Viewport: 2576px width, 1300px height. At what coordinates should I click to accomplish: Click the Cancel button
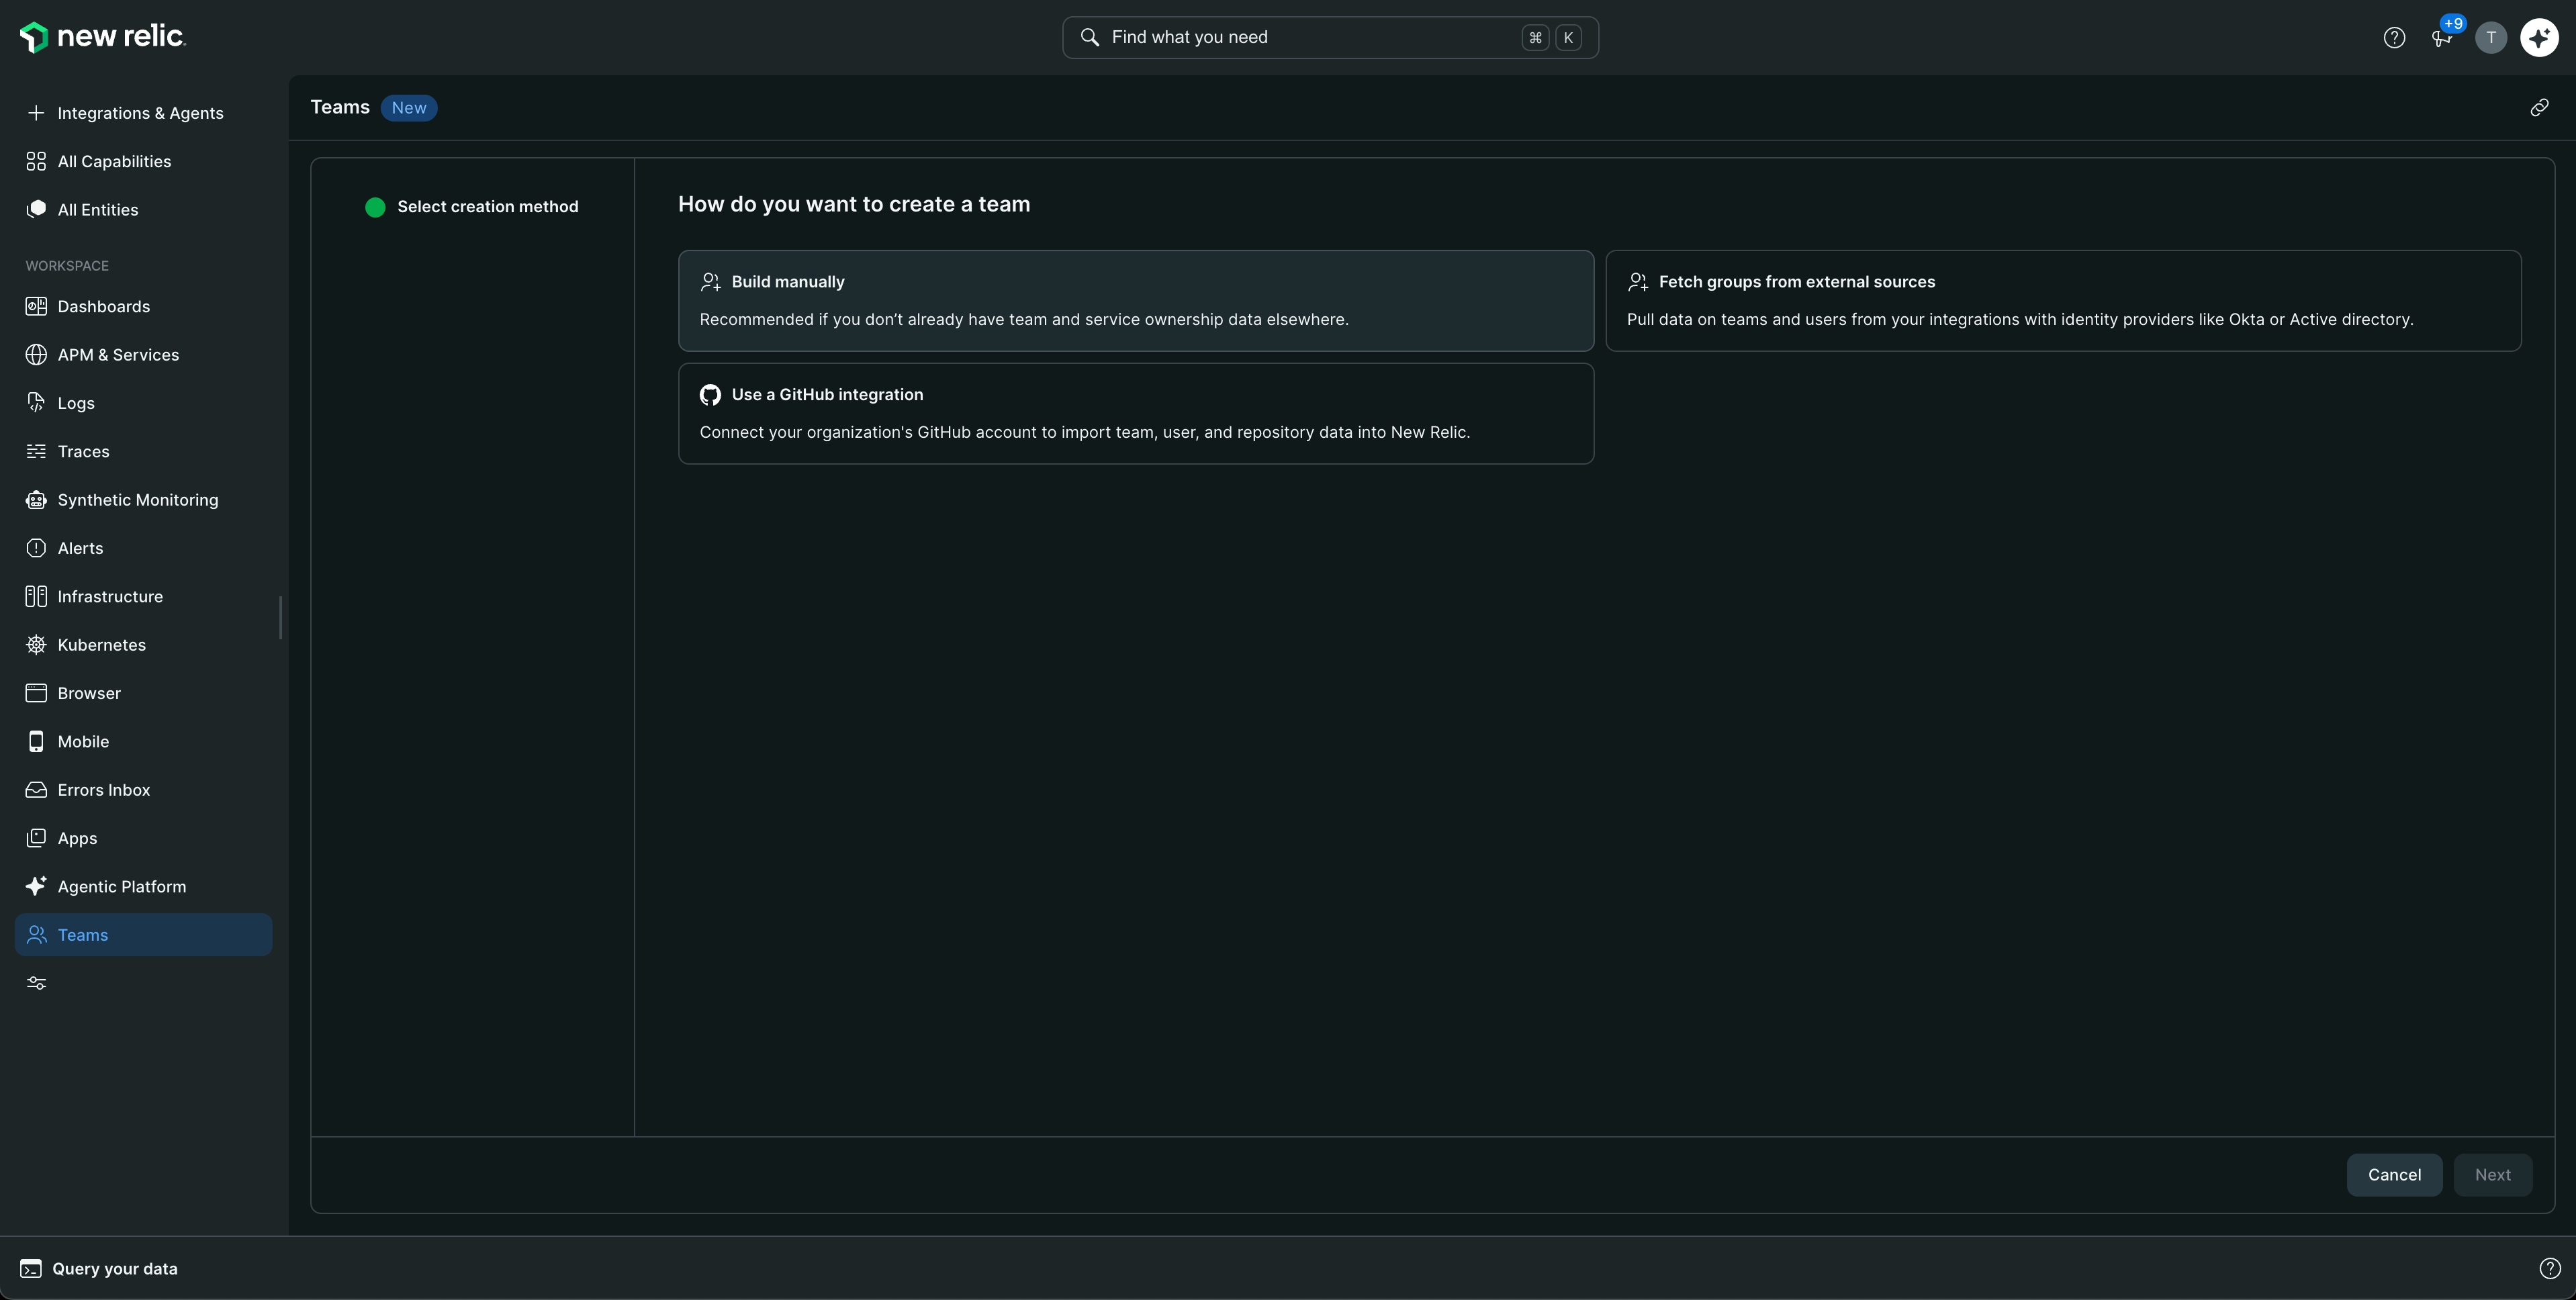(2394, 1175)
